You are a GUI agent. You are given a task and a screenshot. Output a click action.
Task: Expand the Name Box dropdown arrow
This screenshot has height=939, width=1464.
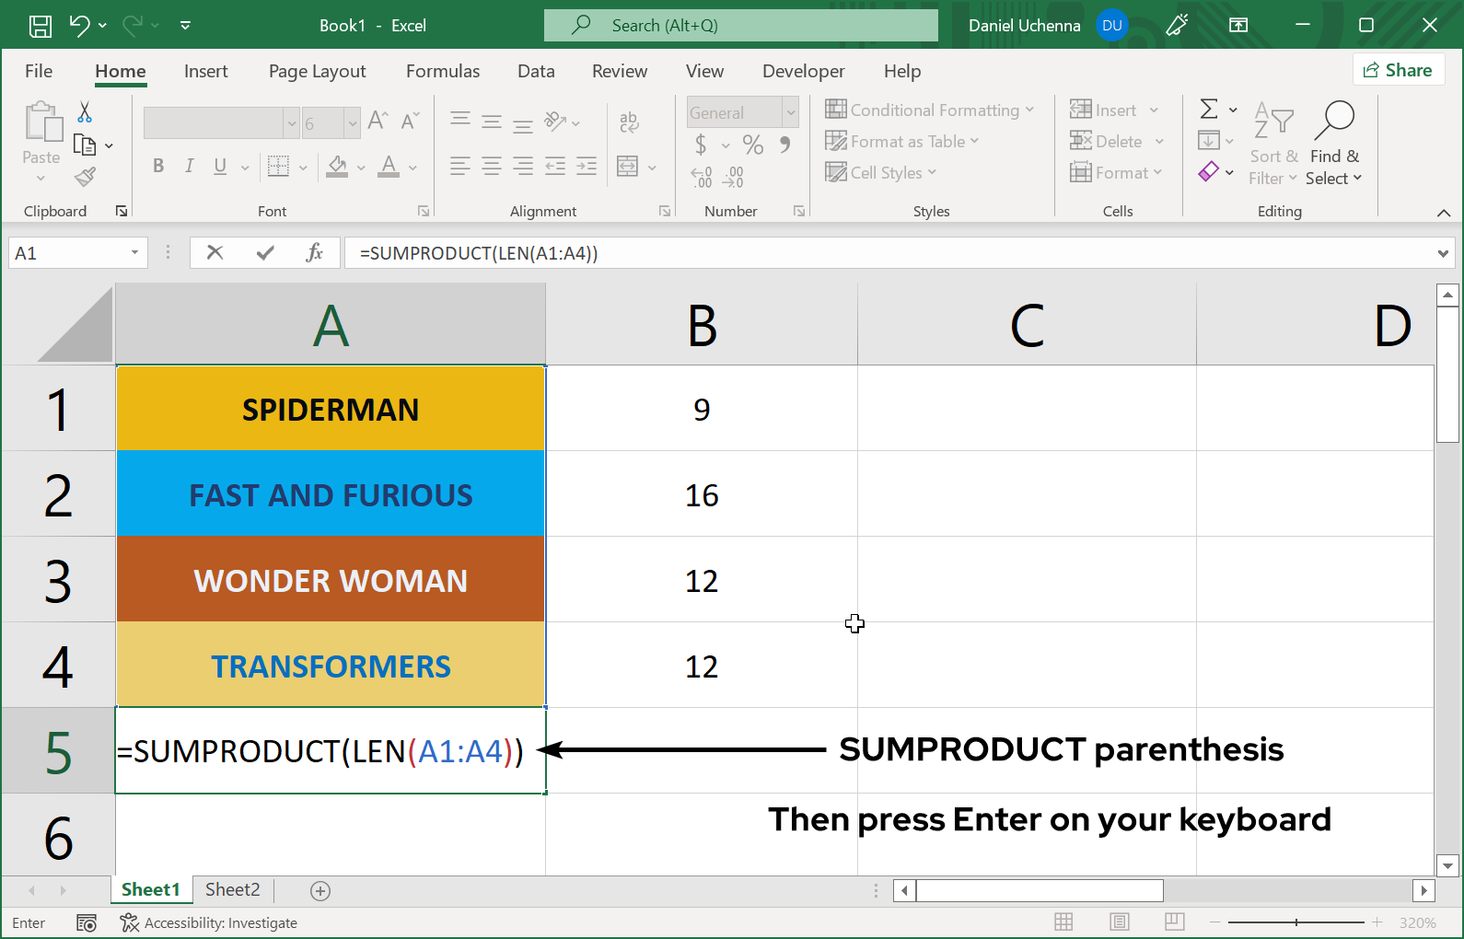[134, 252]
